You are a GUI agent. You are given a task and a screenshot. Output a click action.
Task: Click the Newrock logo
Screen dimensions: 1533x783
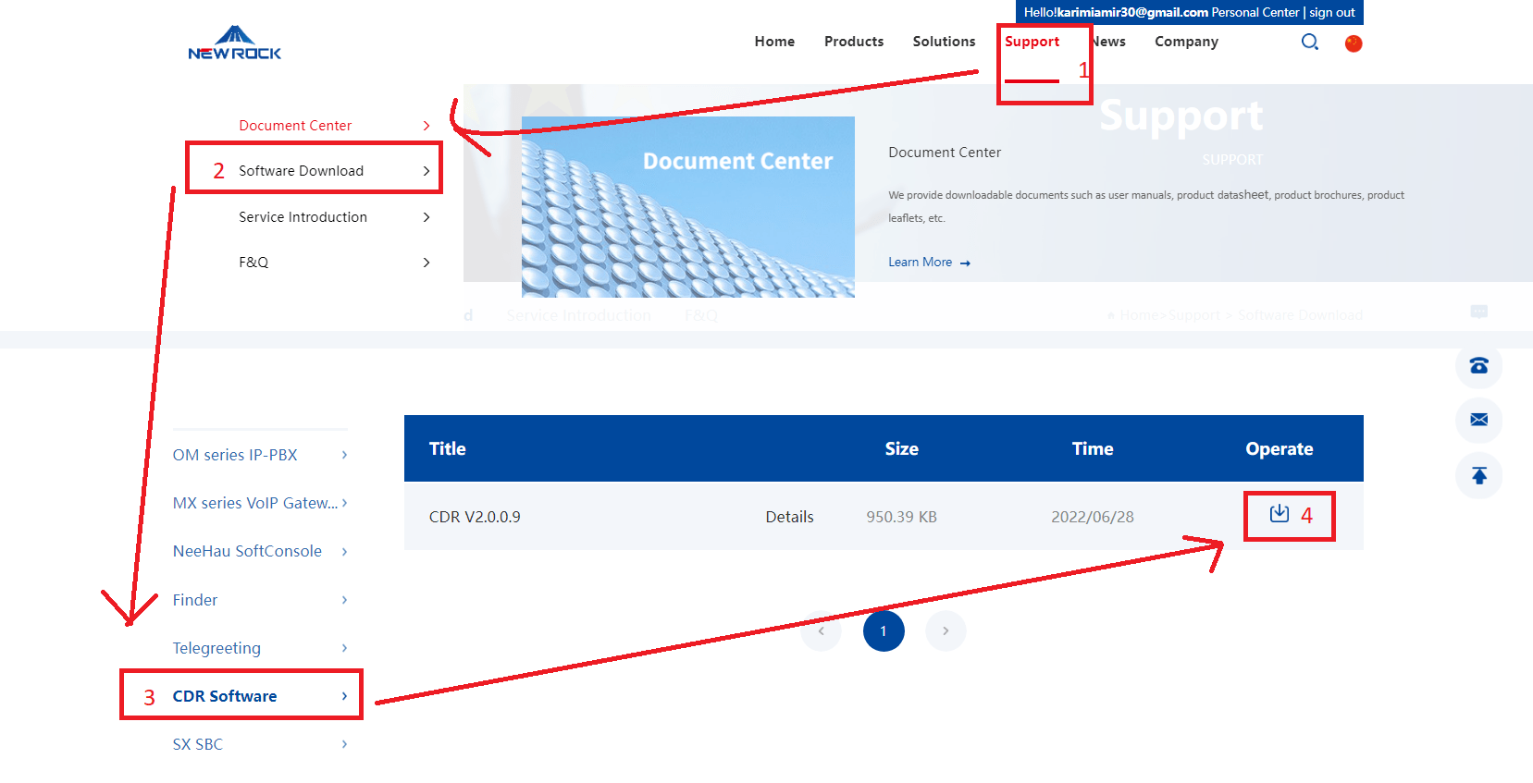tap(235, 43)
